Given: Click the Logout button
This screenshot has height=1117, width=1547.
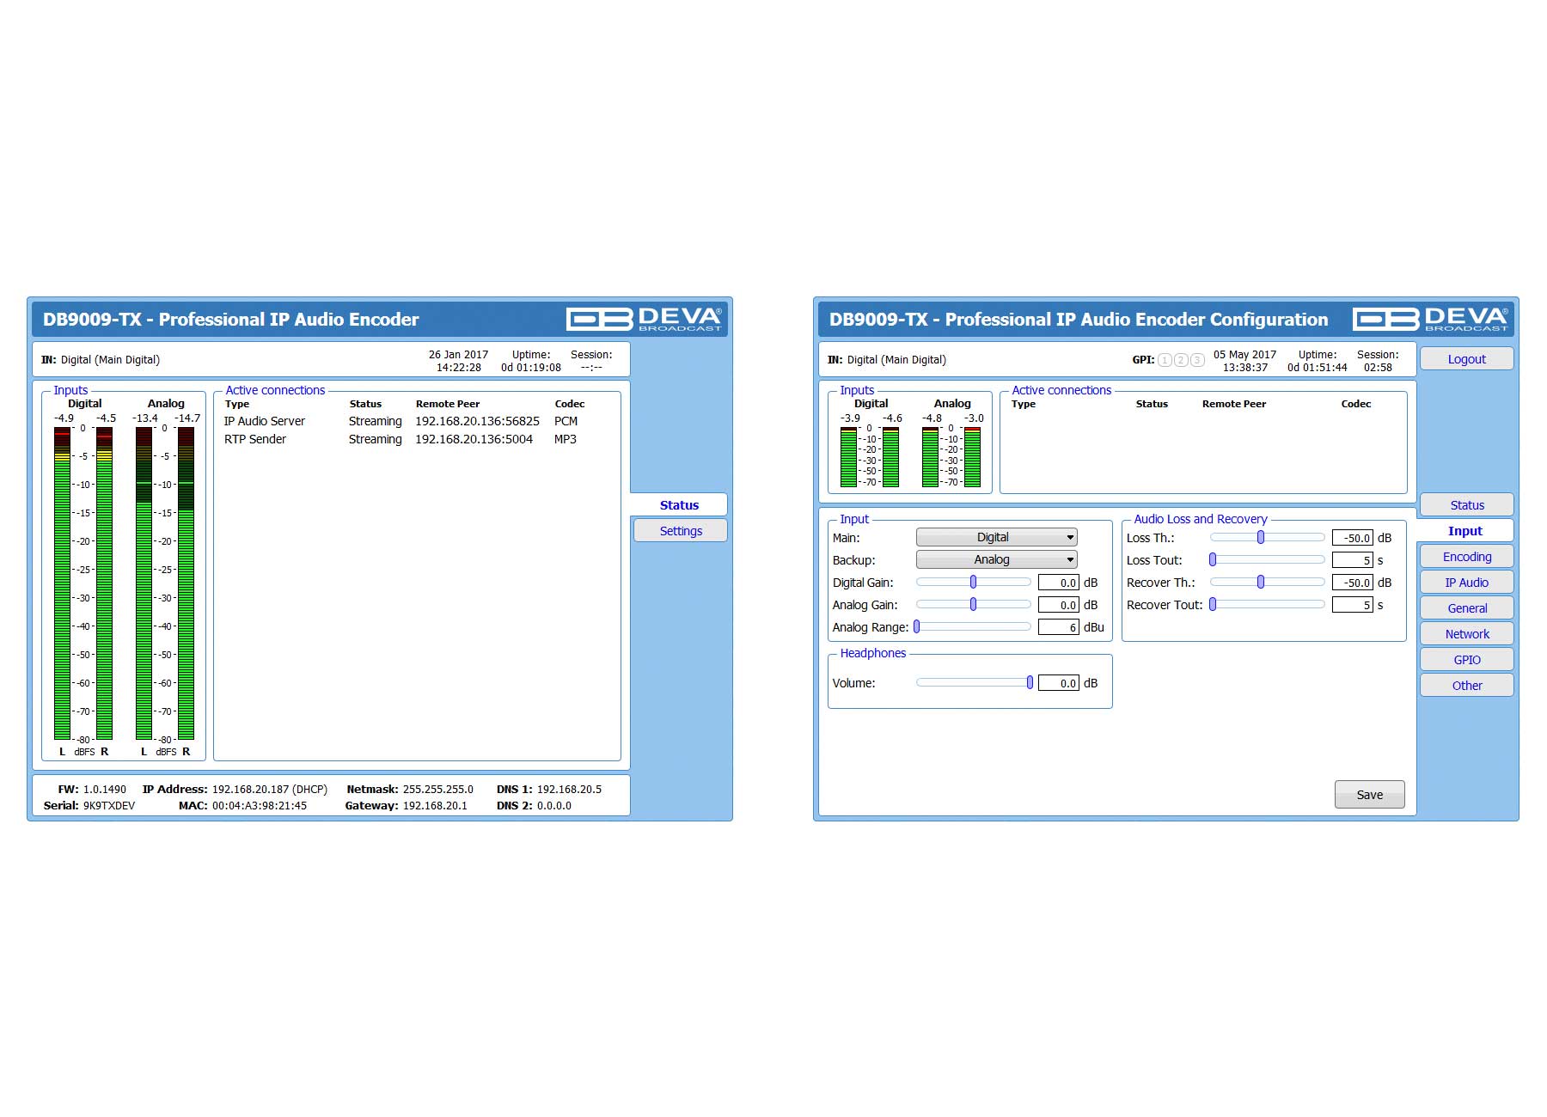Looking at the screenshot, I should [1467, 359].
